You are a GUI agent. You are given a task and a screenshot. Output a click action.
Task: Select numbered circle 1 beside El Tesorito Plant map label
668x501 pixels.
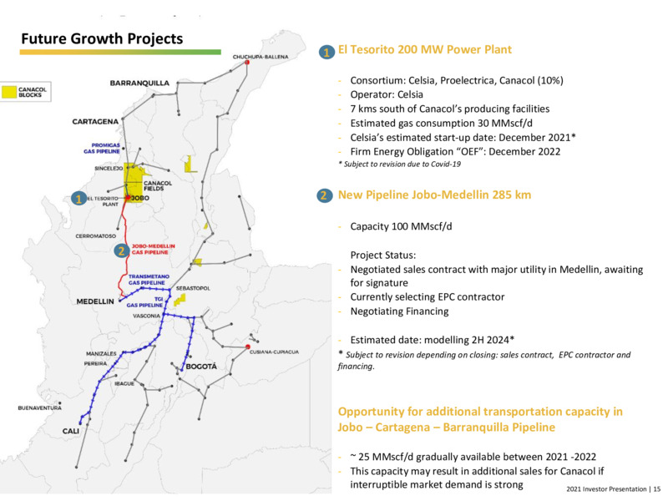pos(78,199)
